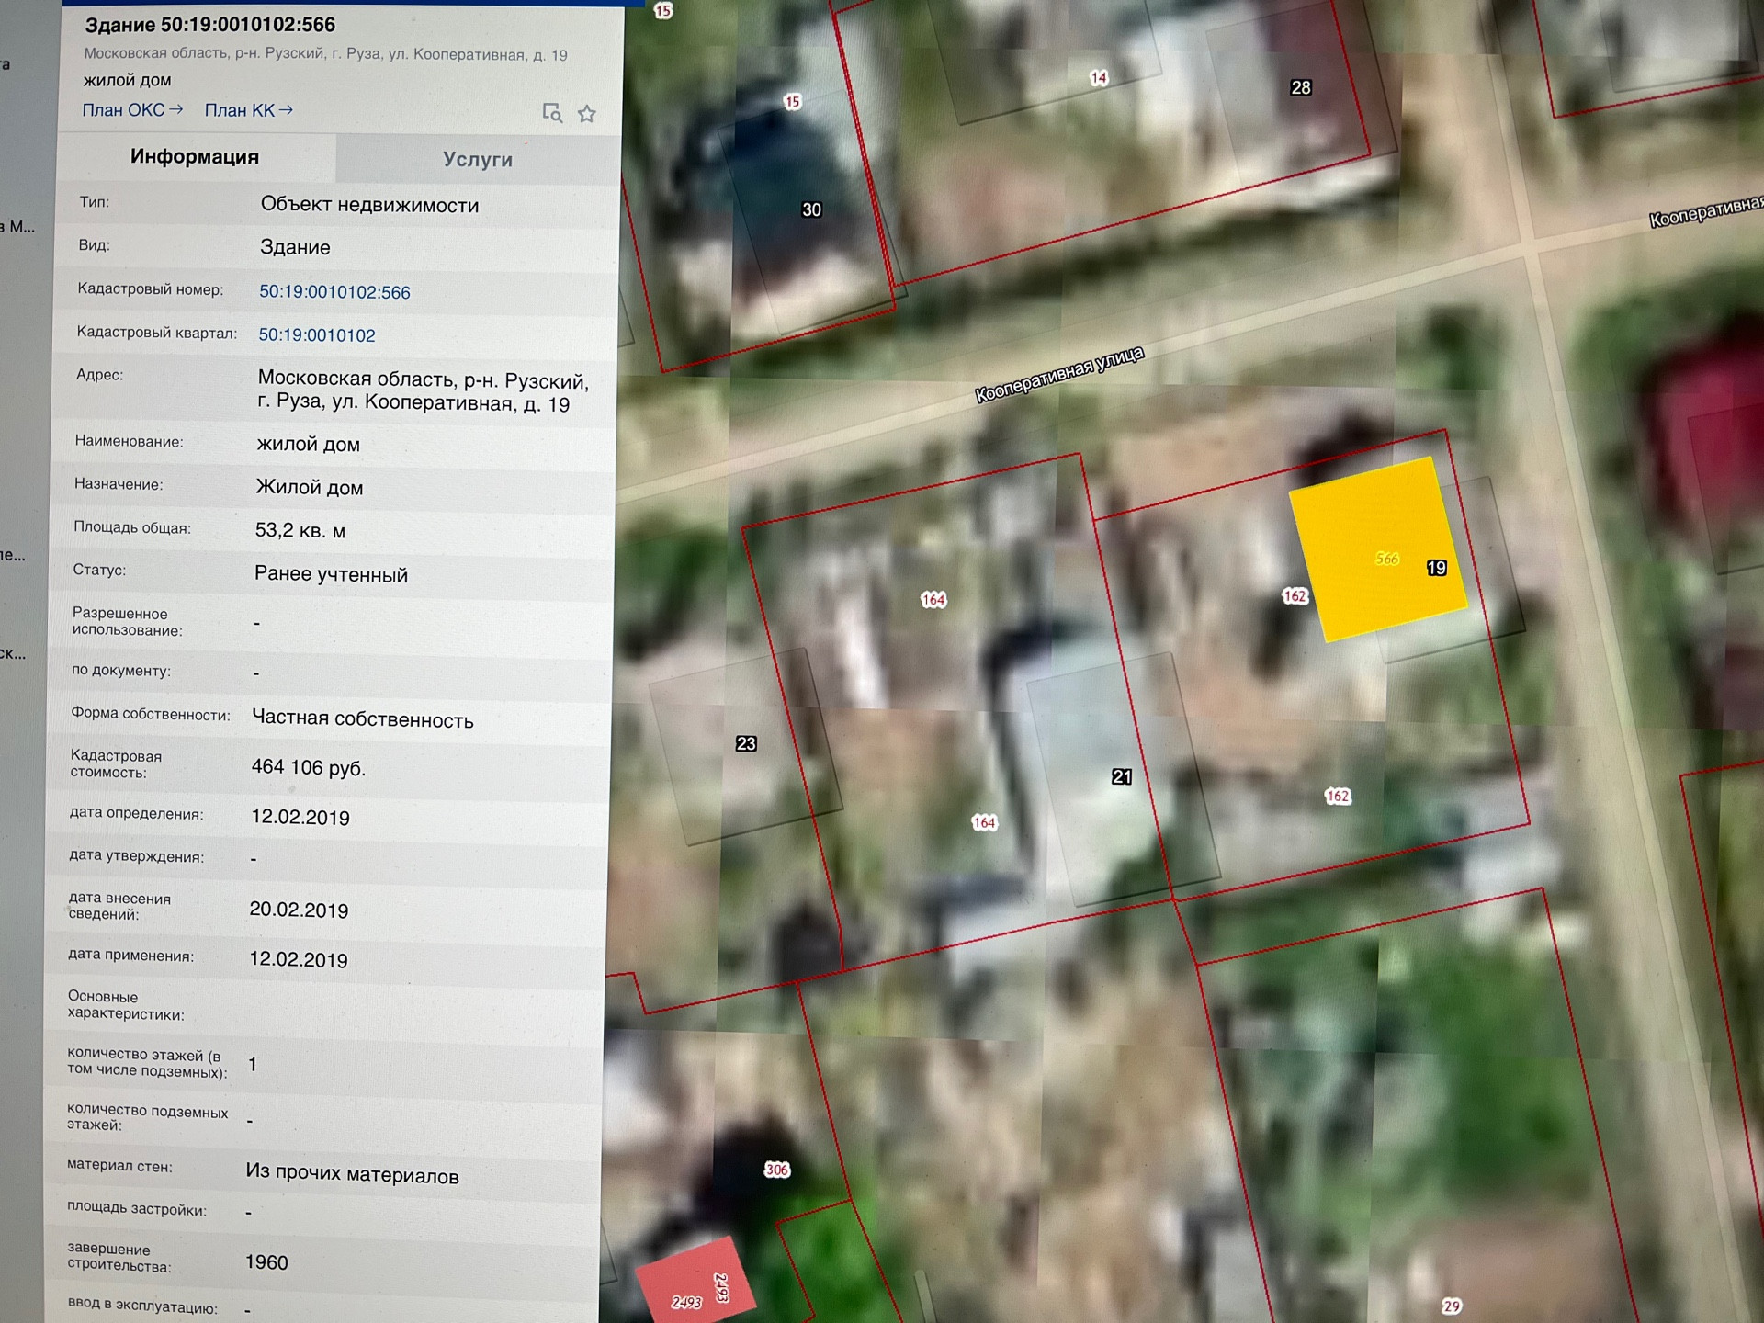Open cadastral quarter link 50:19:0010102
The height and width of the screenshot is (1323, 1764).
317,335
